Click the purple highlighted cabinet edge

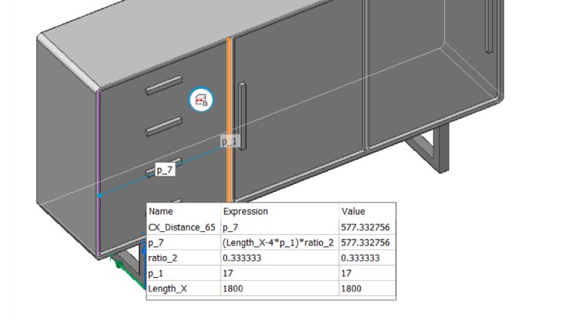pos(99,172)
